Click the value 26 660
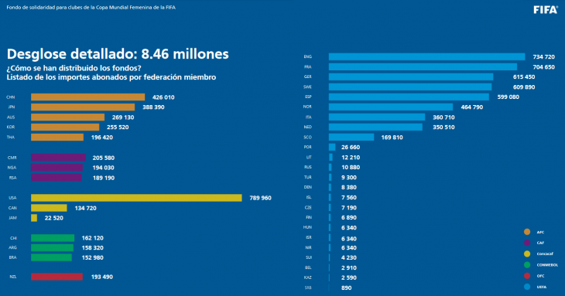Image resolution: width=565 pixels, height=296 pixels. point(351,147)
